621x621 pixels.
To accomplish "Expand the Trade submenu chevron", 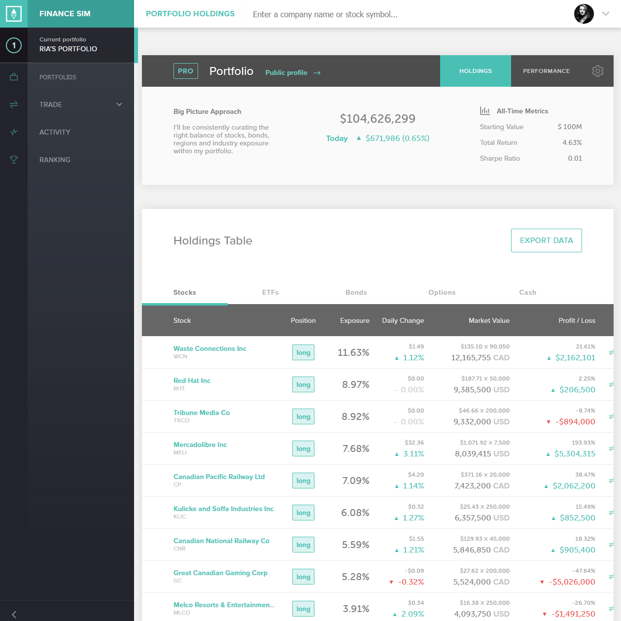I will pyautogui.click(x=119, y=104).
